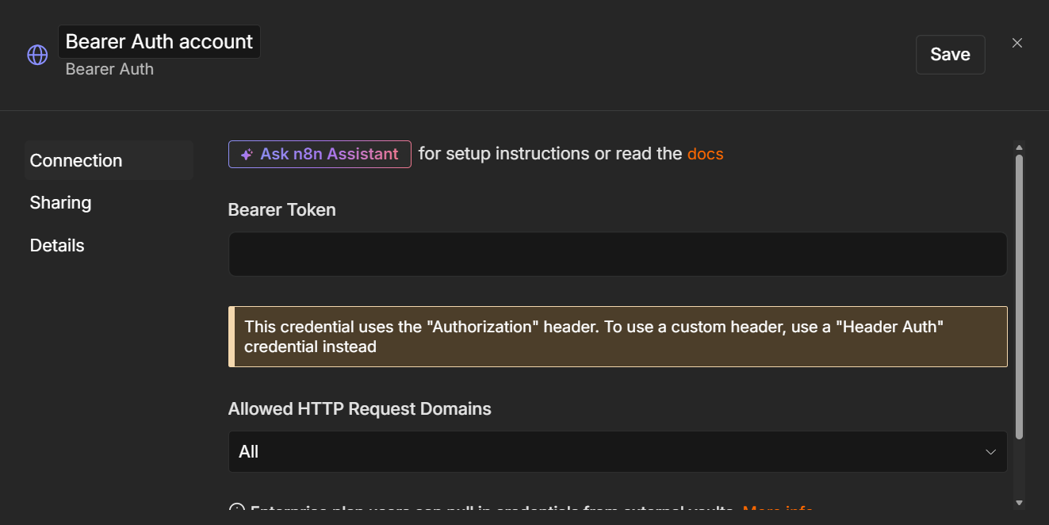Click the scrollbar down arrow
Image resolution: width=1049 pixels, height=525 pixels.
coord(1019,503)
